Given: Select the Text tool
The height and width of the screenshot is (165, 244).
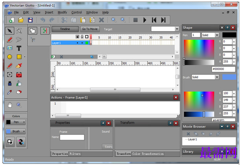Looking at the screenshot, I should tap(19, 48).
